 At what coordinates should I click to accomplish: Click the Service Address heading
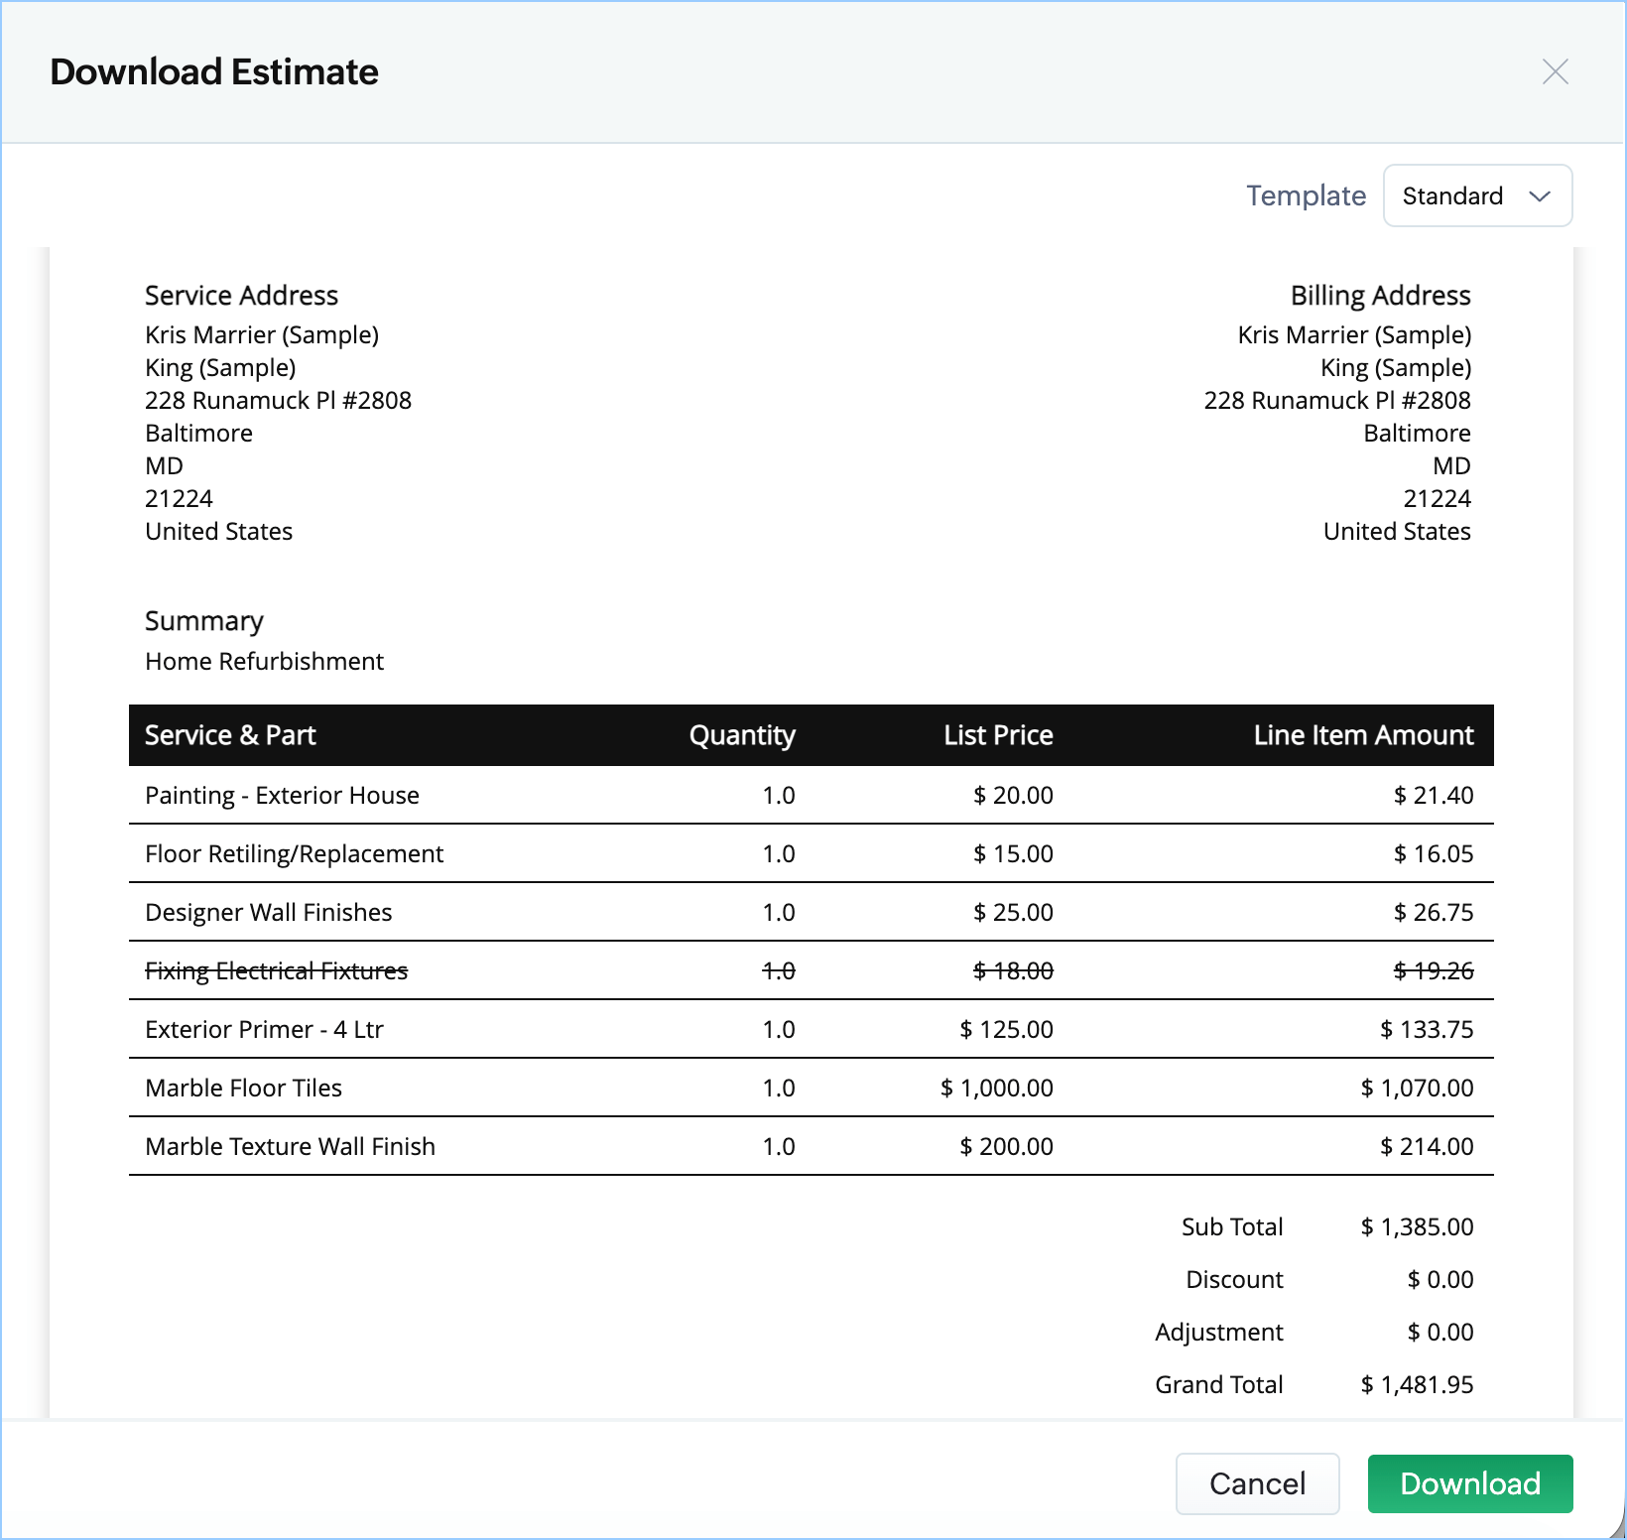tap(242, 296)
